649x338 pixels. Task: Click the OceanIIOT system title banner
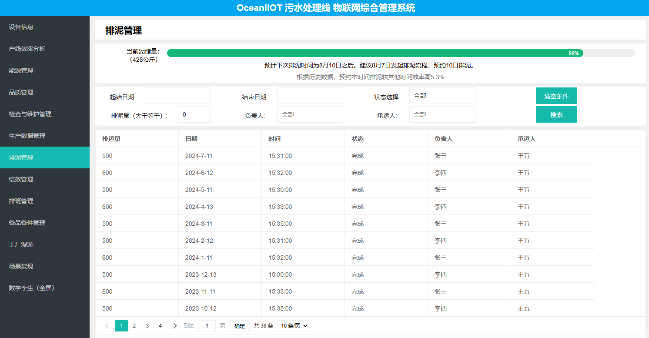pos(326,8)
